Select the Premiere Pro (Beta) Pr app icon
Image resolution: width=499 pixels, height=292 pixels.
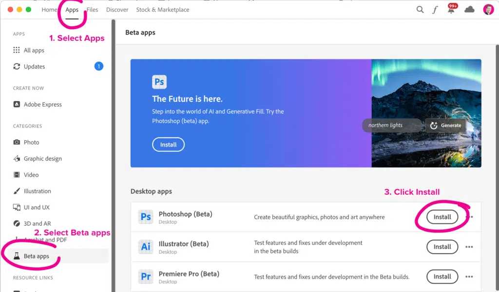[146, 276]
